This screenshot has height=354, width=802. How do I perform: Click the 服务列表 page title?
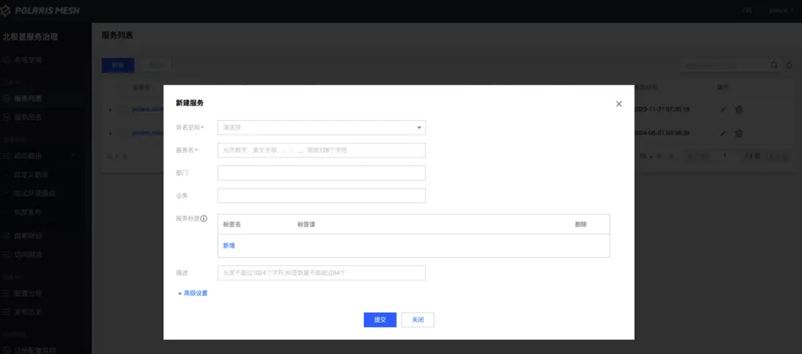117,35
